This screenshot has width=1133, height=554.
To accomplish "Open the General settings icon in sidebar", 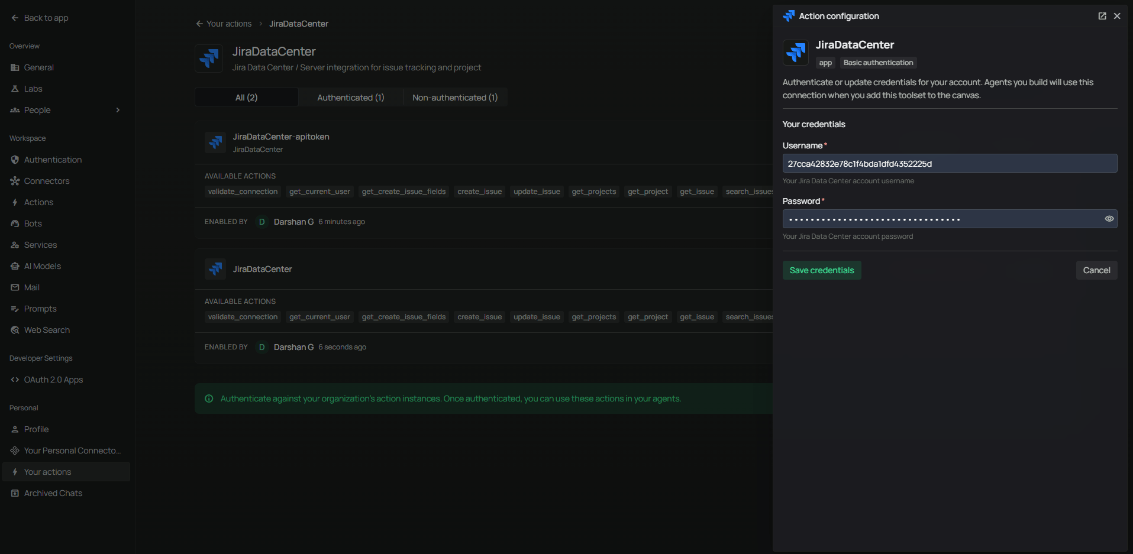I will (15, 67).
